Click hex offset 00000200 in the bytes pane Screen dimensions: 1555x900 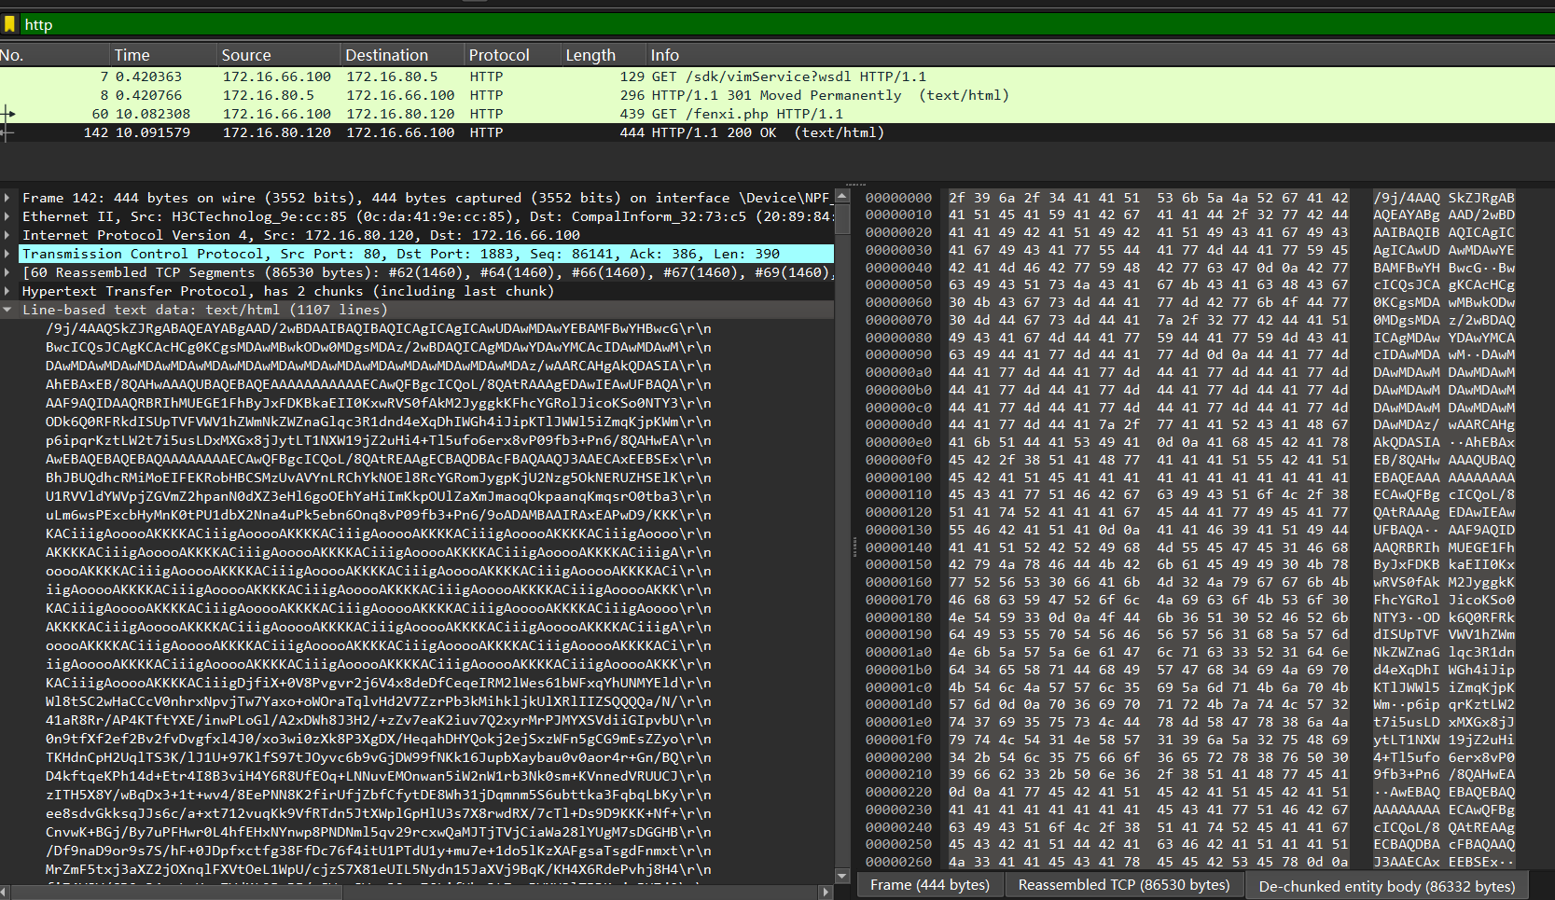[x=898, y=757]
